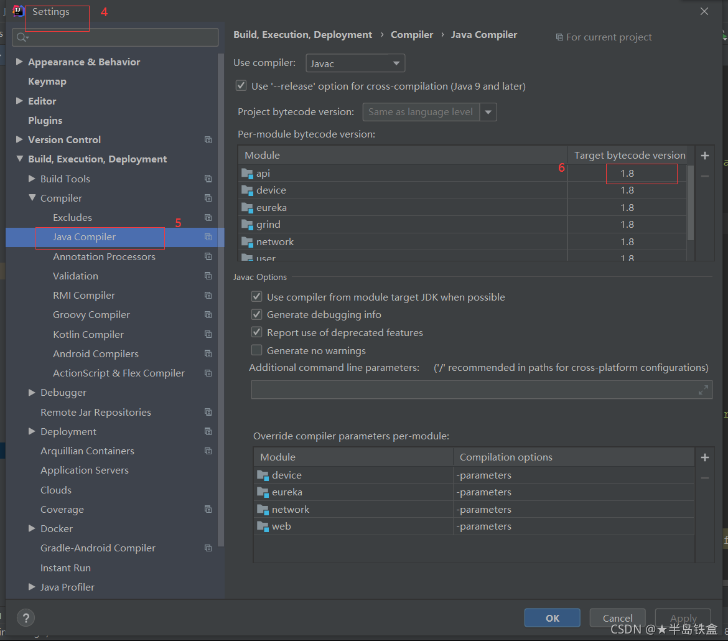The image size is (728, 641).
Task: Open Plugins settings page
Action: [45, 120]
